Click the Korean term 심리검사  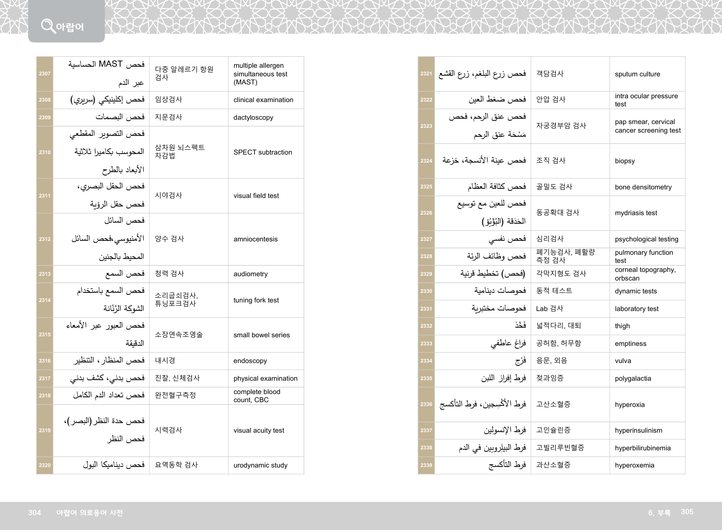coord(550,239)
